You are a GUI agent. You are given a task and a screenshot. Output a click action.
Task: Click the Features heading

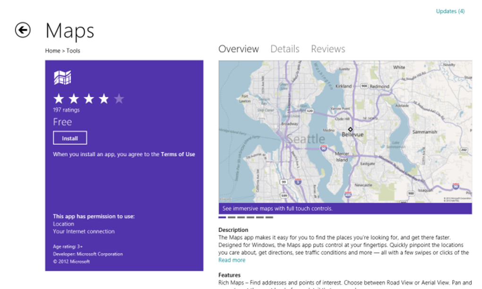(x=229, y=275)
